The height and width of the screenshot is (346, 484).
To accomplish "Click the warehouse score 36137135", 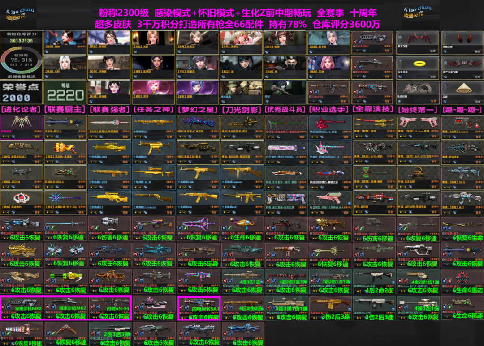I will point(22,41).
